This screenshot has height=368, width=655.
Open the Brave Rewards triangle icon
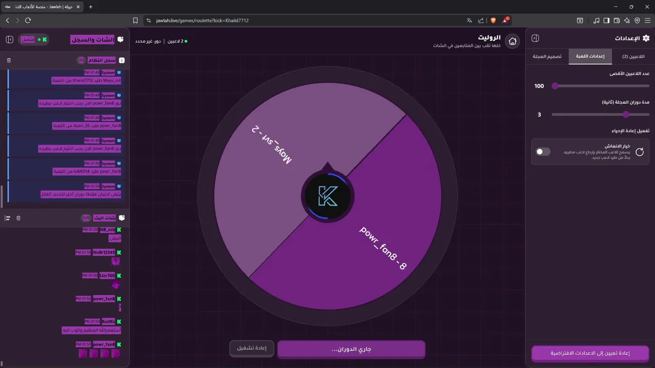coord(506,20)
